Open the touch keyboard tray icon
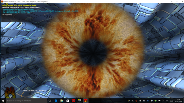This screenshot has width=184, height=103. click(171, 101)
